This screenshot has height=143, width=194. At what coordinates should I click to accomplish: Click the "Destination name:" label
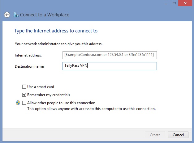pos(30,66)
